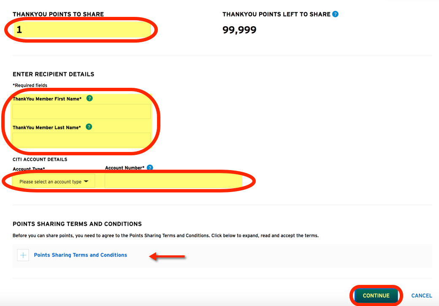Viewport: 439px width, 306px height.
Task: Click the 'ThankYou Member Last Name' label
Action: [46, 127]
